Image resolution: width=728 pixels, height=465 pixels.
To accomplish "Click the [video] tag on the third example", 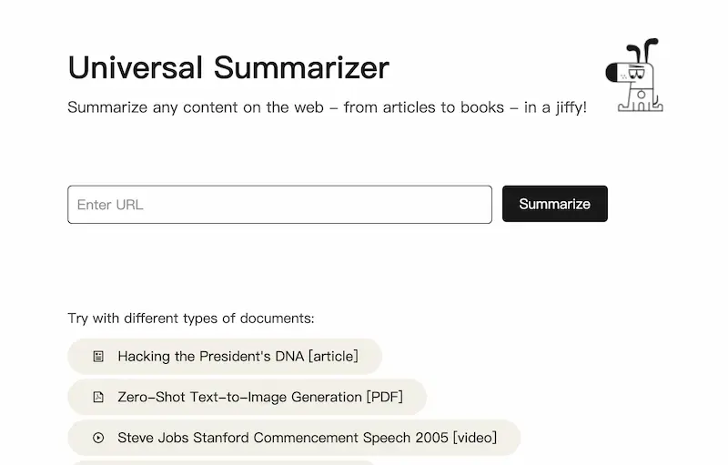I will pyautogui.click(x=474, y=438).
